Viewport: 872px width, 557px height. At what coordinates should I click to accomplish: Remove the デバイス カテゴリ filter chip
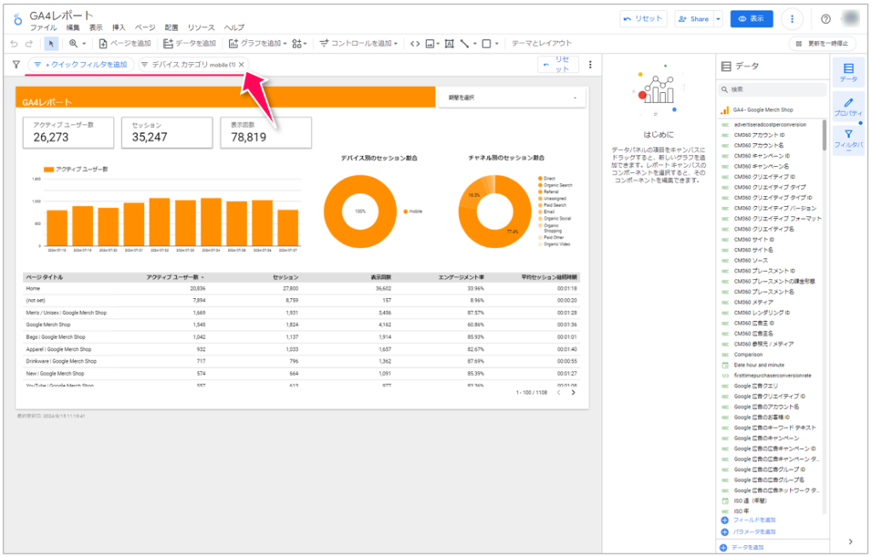241,65
